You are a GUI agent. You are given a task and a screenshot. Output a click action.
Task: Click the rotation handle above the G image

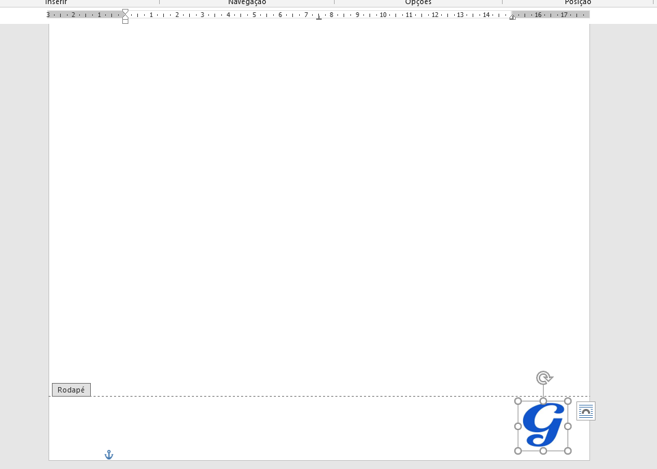(544, 378)
